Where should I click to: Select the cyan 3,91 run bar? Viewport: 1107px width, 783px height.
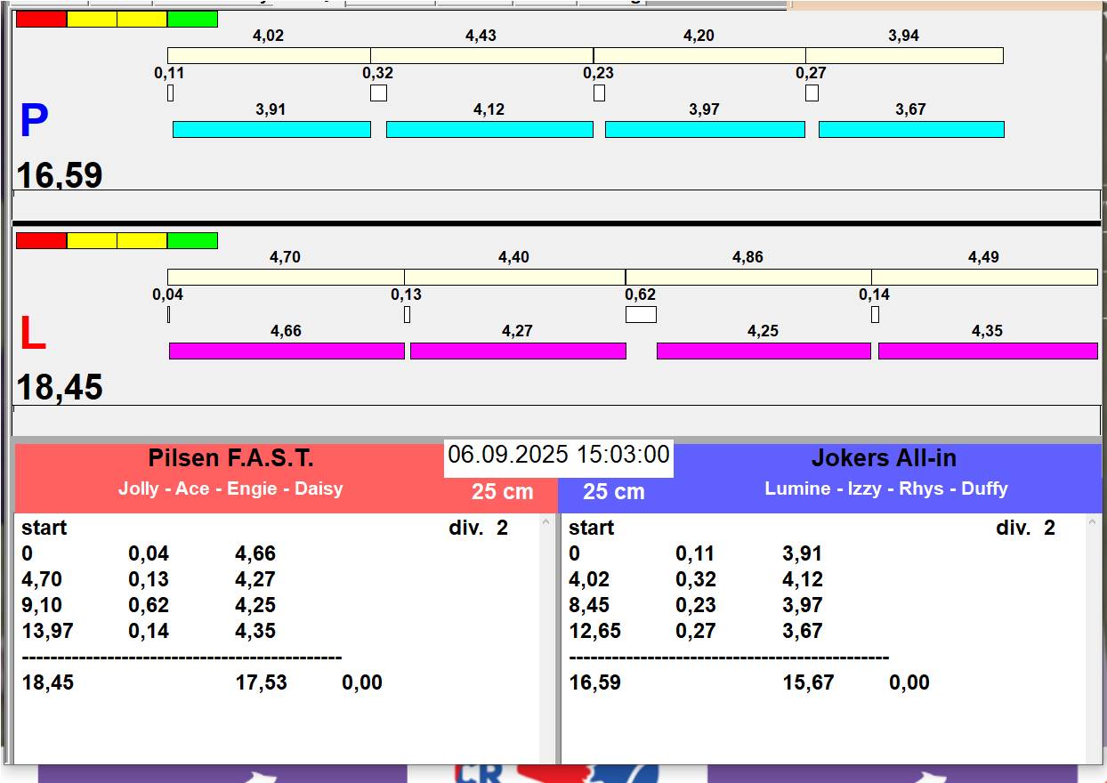click(271, 130)
